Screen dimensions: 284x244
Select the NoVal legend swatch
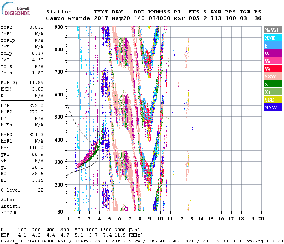pyautogui.click(x=272, y=30)
